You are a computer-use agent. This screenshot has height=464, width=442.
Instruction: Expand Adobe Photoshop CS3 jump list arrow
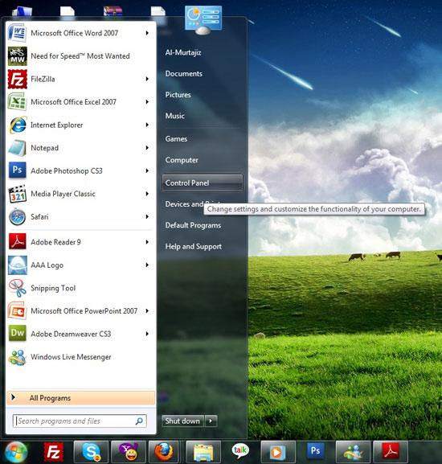point(147,170)
